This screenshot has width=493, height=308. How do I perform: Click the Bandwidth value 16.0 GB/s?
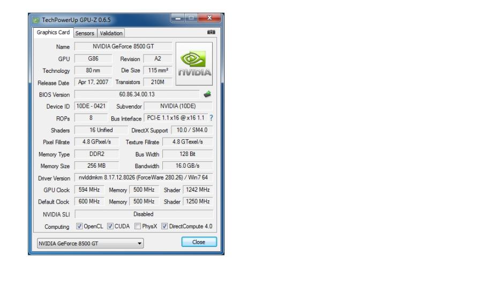pos(188,166)
